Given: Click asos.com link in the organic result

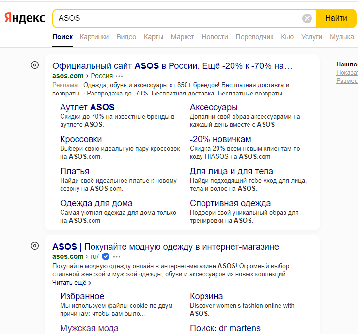Looking at the screenshot, I should [x=68, y=256].
